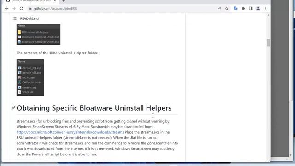295x166 pixels.
Task: Click the text 'The contents of the BRU-Uninstall-Helpers folder'
Action: tap(57, 53)
